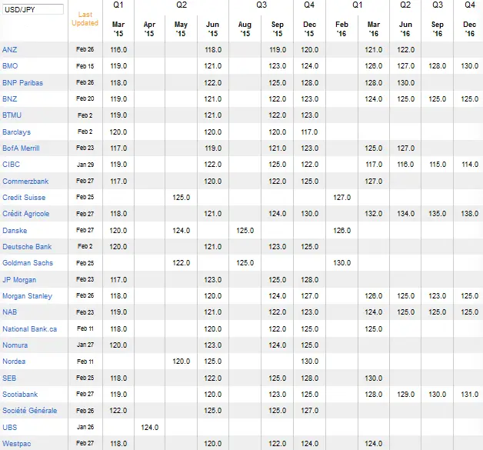
Task: Select Crédit Agricole's Dec '16 value 138.0
Action: tap(469, 214)
